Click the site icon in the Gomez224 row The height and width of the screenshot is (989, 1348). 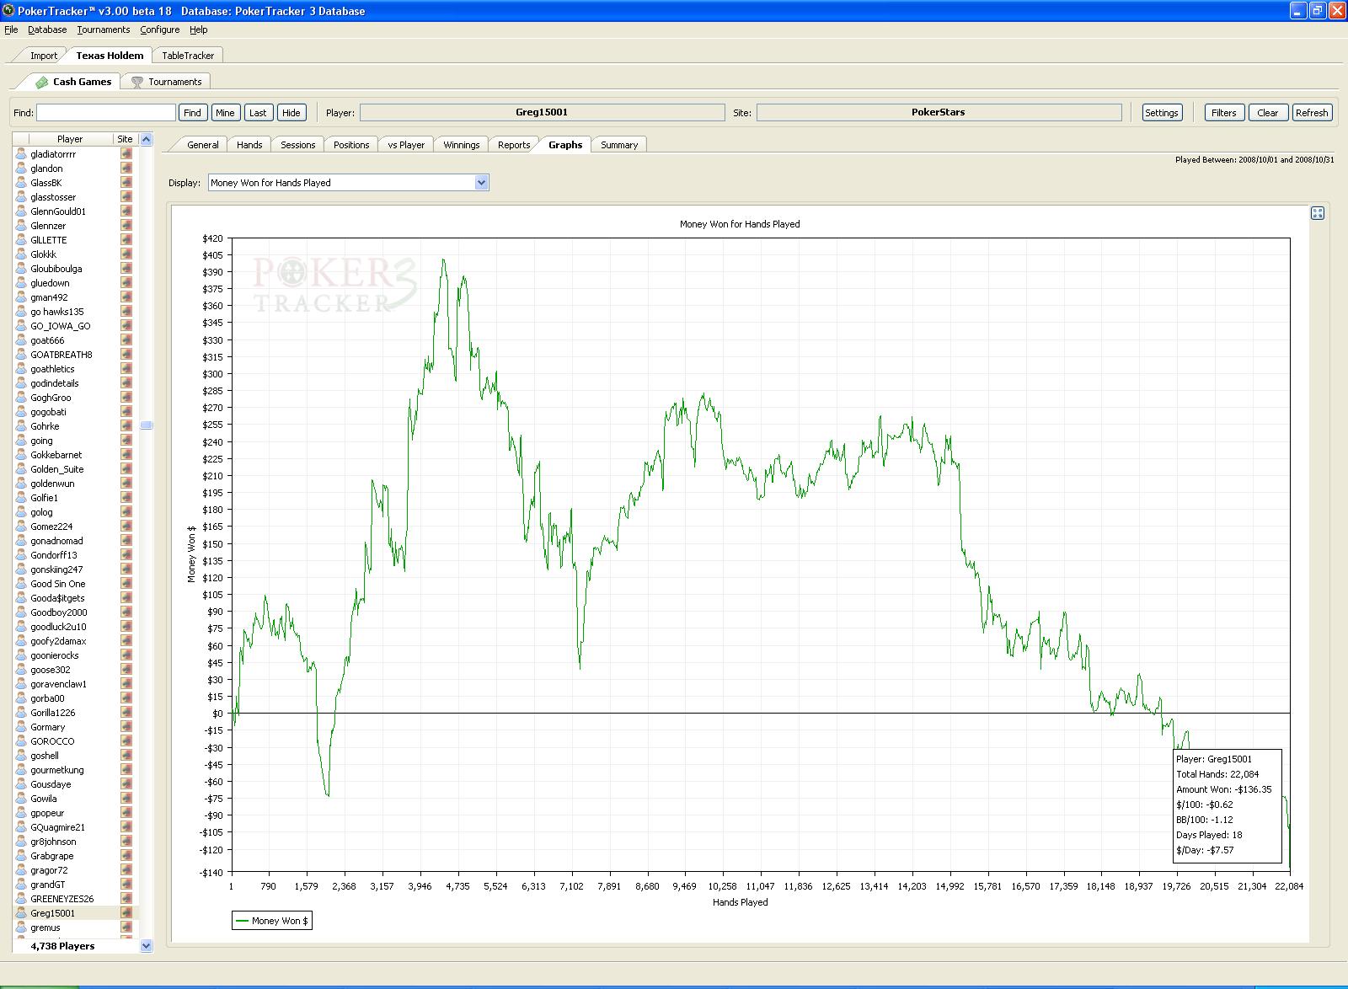coord(126,527)
